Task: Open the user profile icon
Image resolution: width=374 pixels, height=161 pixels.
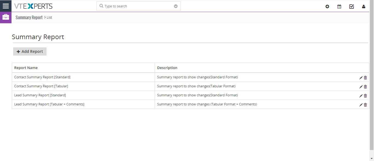Action: point(364,7)
